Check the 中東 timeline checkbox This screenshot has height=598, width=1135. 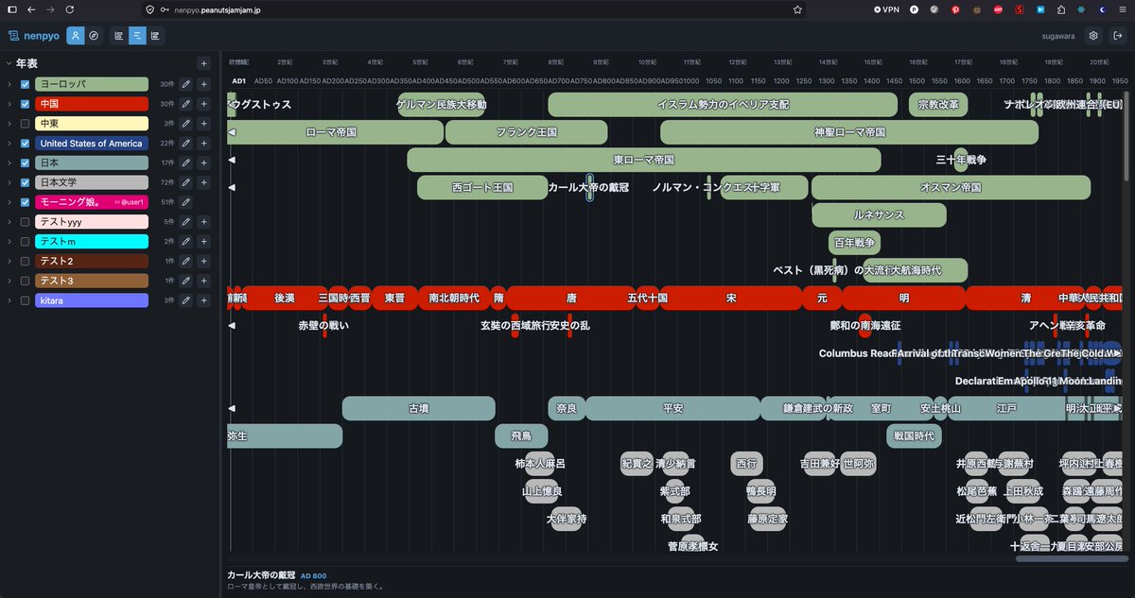click(x=26, y=124)
